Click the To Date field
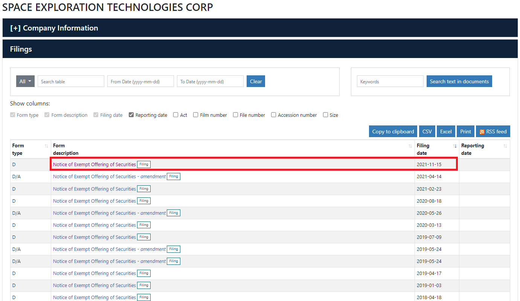Screen dimensions: 520x301 coord(210,81)
